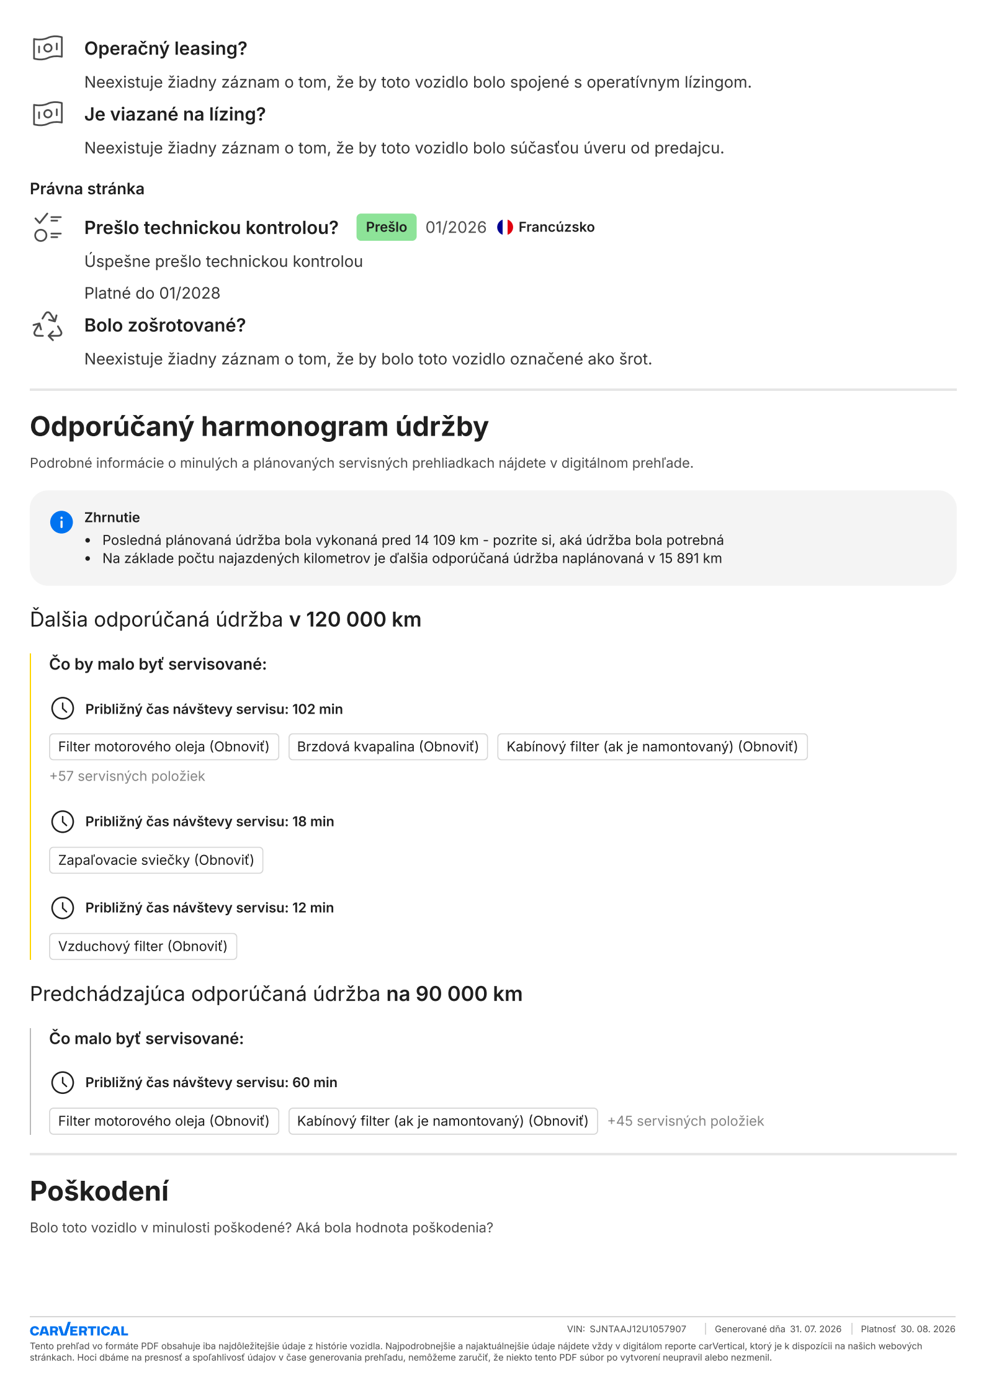Click the VIN number SJNTAAJ12U1057907

(x=638, y=1329)
